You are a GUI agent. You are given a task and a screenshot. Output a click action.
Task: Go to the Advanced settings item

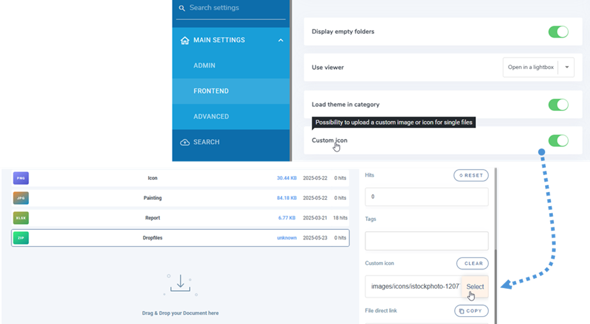(211, 117)
